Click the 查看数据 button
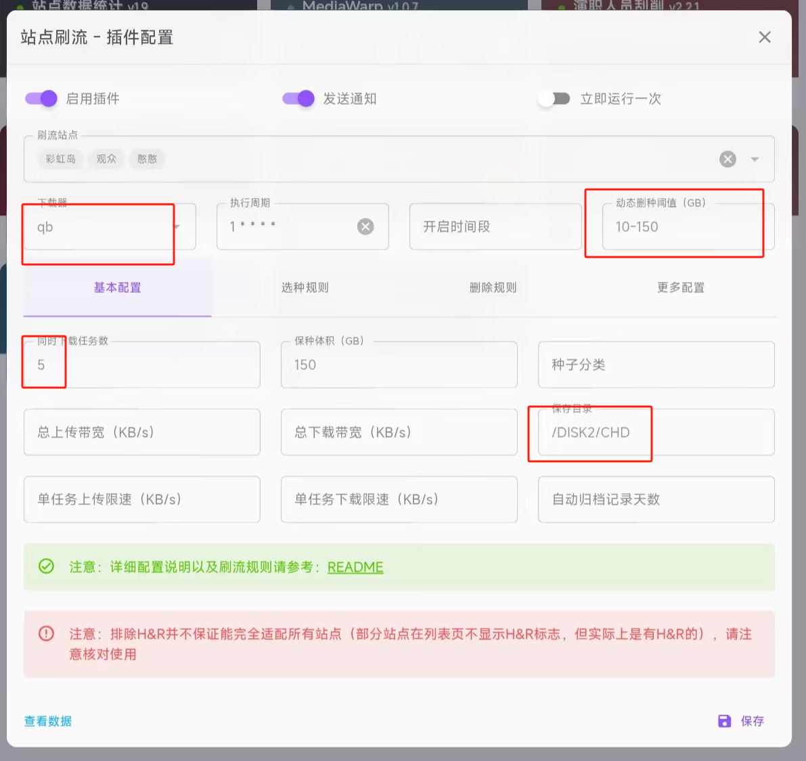 coord(48,721)
